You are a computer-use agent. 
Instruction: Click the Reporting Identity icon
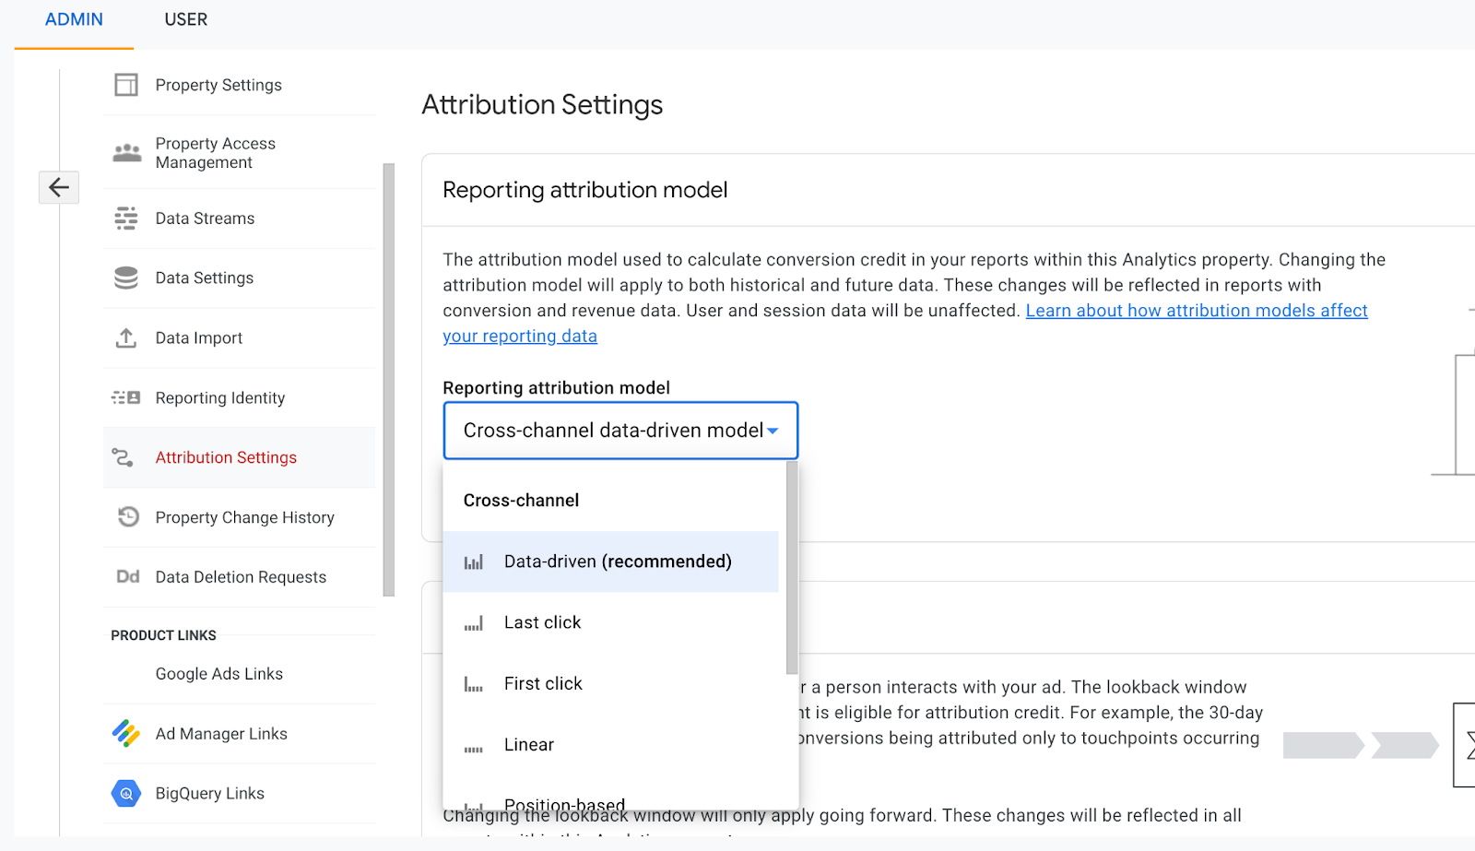pos(126,397)
